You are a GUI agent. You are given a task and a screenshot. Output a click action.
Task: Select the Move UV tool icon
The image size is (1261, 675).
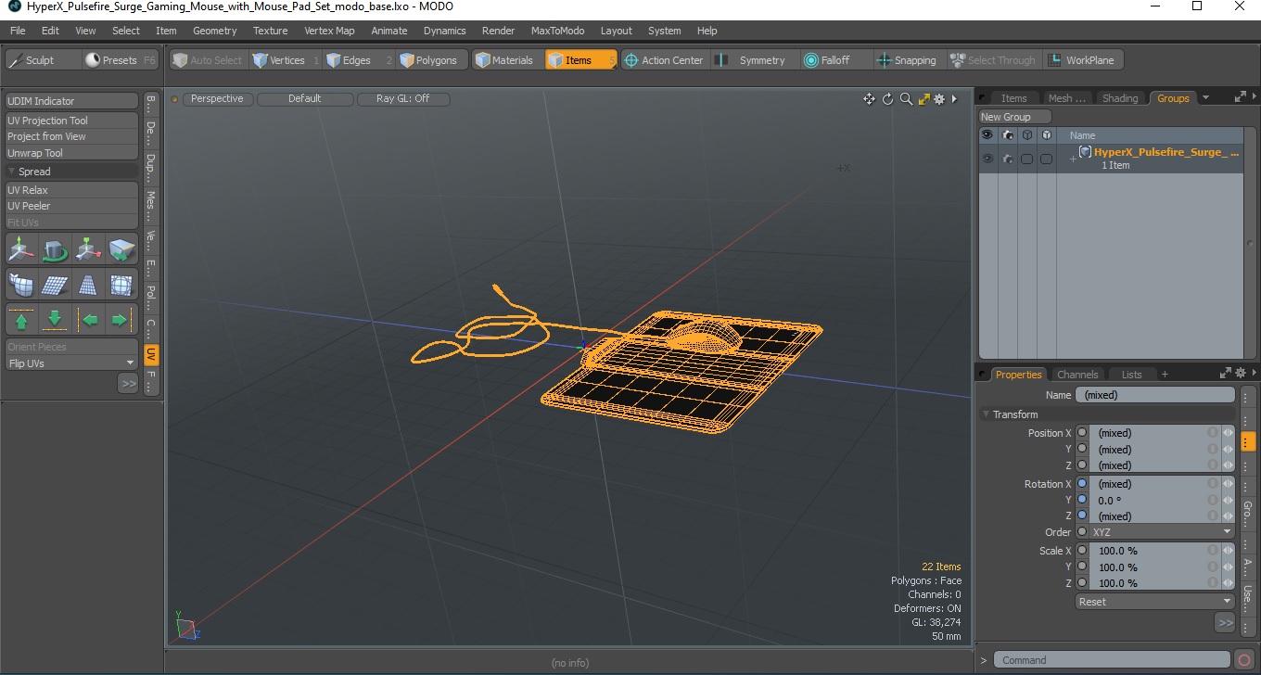21,248
